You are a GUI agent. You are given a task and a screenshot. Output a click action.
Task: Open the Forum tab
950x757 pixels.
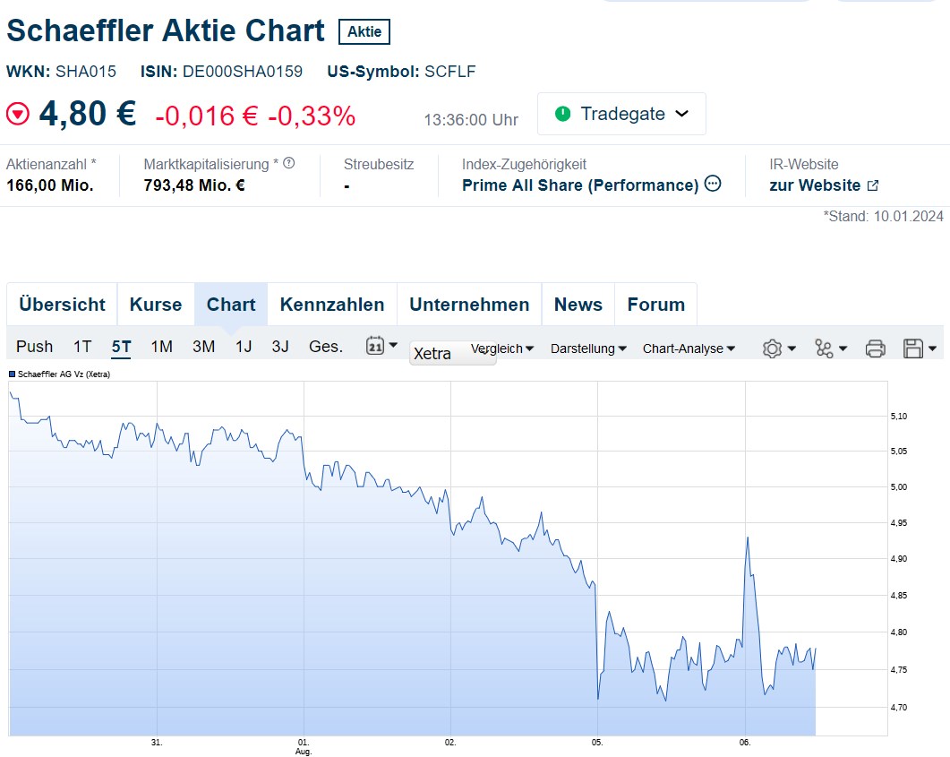tap(655, 304)
